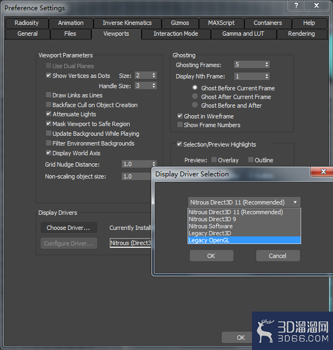Close the Preference Settings window
The width and height of the screenshot is (333, 350).
(316, 5)
